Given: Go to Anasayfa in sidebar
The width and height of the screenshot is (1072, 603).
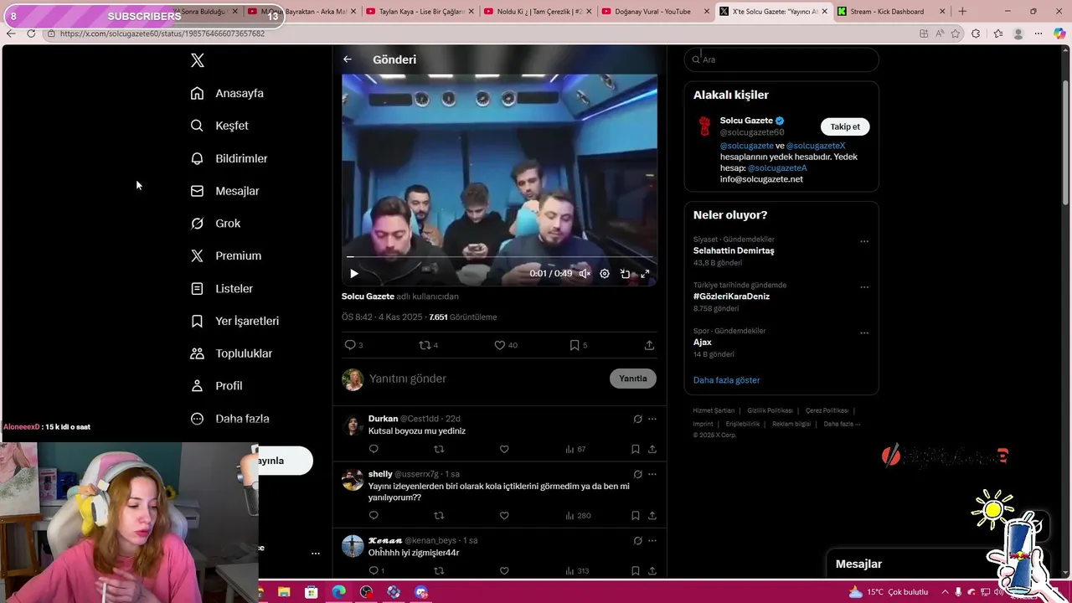Looking at the screenshot, I should pos(227,93).
